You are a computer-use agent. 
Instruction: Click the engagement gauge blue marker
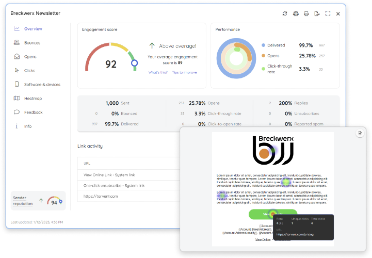coord(135,63)
